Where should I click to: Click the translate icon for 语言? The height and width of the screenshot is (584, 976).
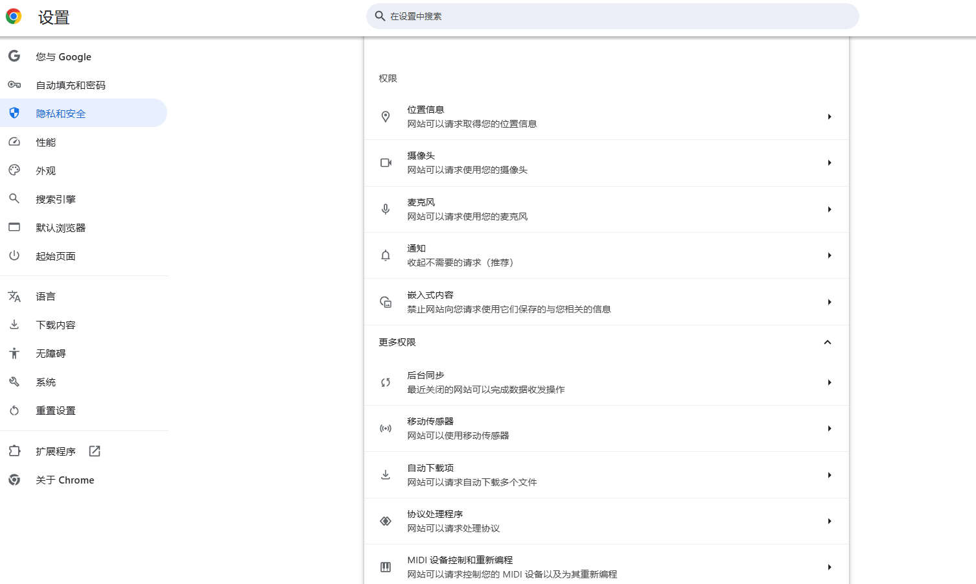click(14, 296)
